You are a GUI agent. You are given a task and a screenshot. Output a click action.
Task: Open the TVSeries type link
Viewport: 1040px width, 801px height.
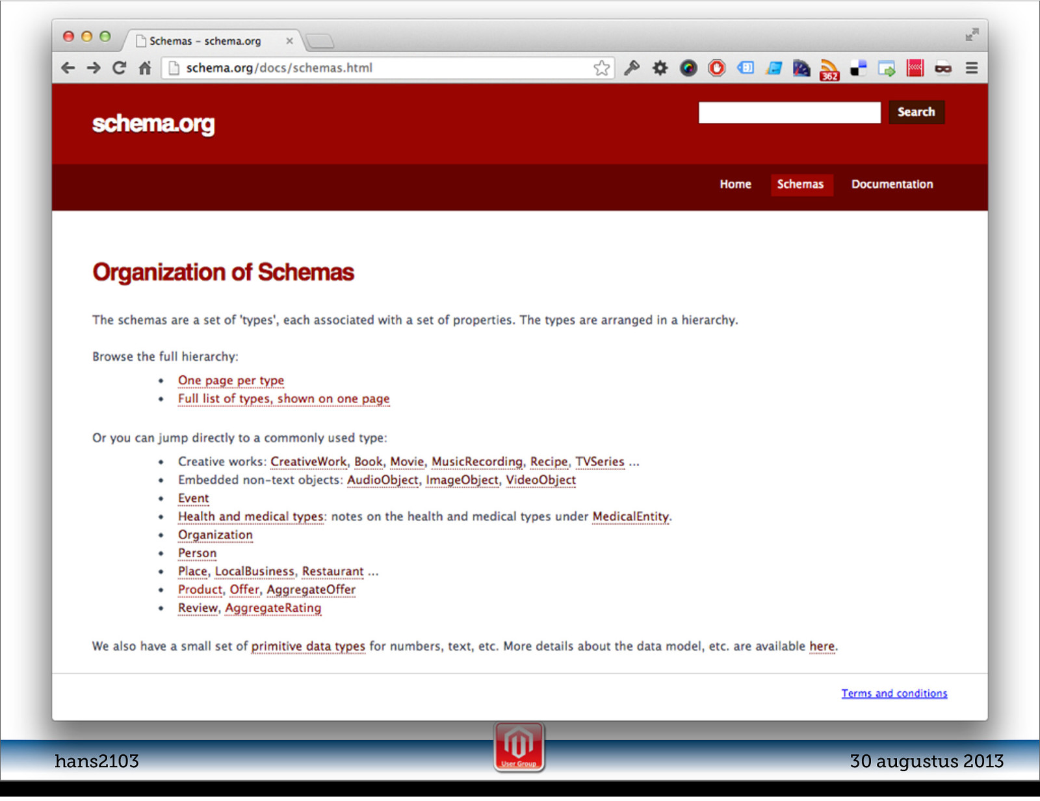click(x=600, y=462)
